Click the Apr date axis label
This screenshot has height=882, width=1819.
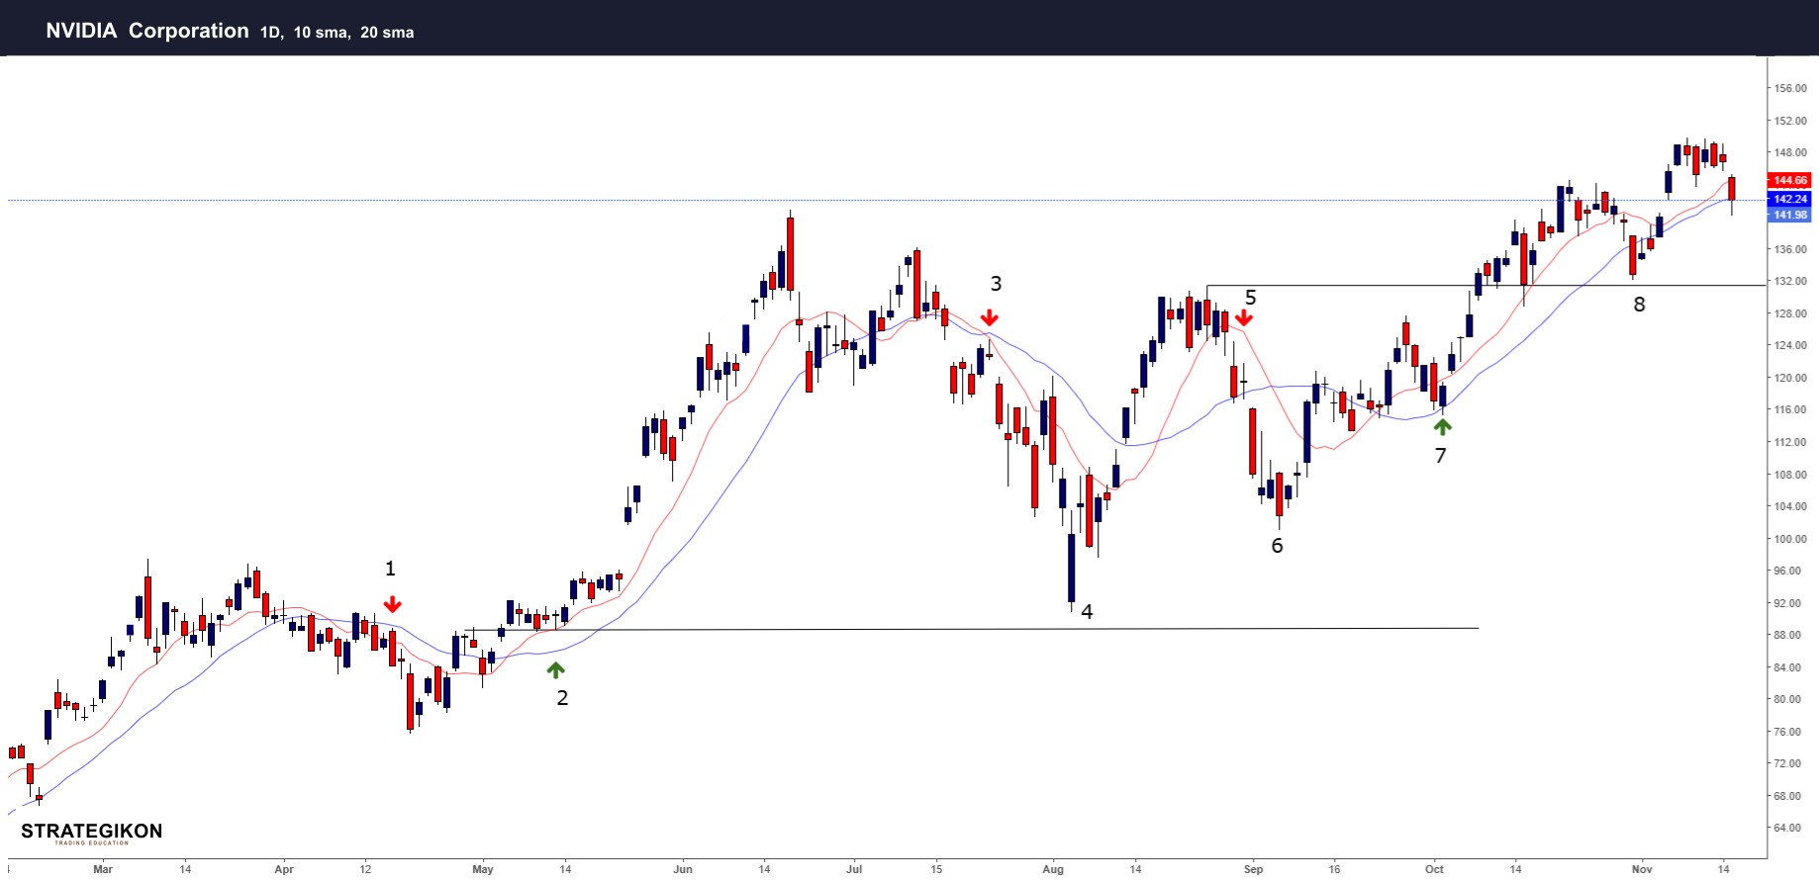pos(284,869)
